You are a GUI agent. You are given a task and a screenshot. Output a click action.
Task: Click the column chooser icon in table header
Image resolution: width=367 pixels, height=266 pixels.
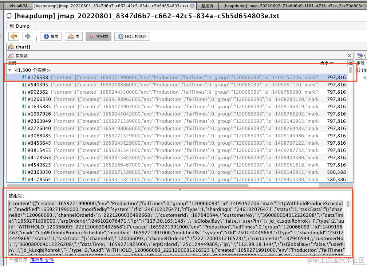point(350,63)
